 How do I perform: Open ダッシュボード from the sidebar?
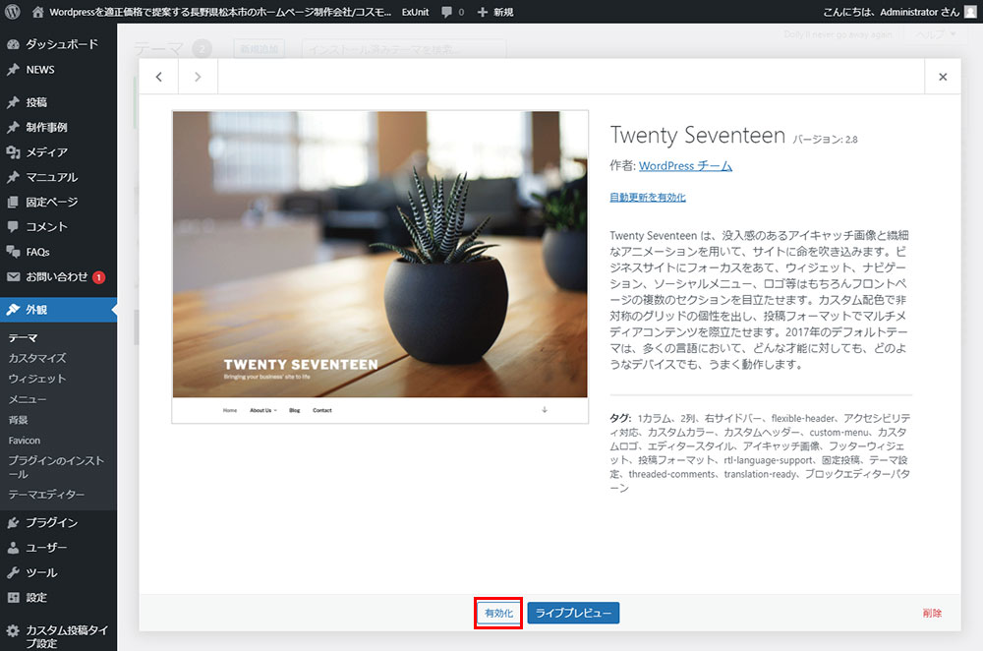click(x=61, y=45)
